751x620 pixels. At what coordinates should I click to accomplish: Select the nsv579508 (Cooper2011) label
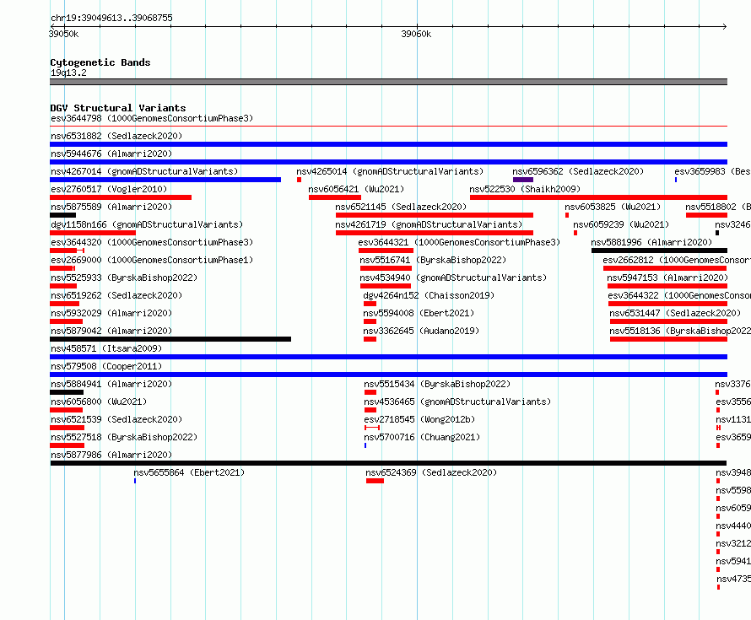pos(106,366)
